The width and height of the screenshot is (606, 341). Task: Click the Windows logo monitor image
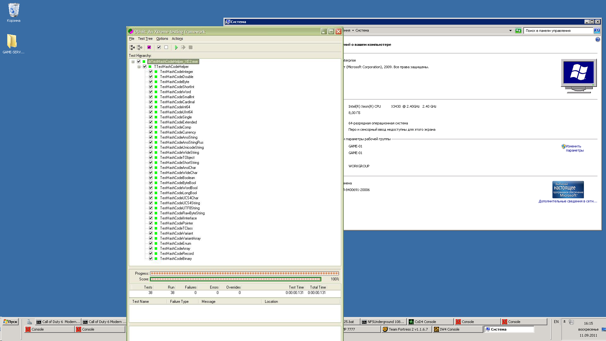point(579,76)
